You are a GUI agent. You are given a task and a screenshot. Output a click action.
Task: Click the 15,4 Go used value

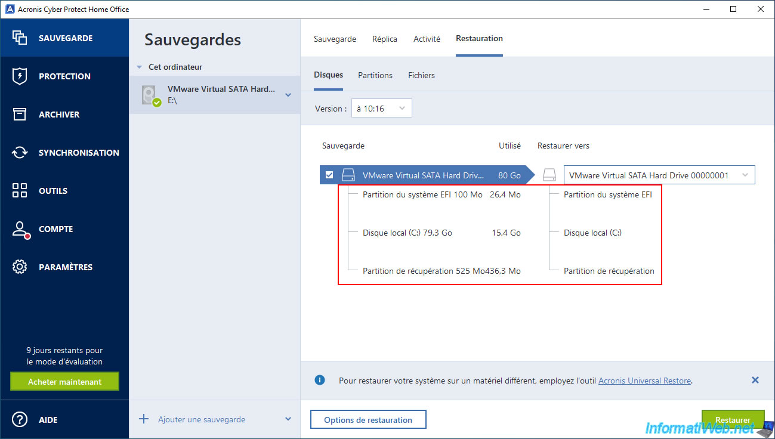507,233
